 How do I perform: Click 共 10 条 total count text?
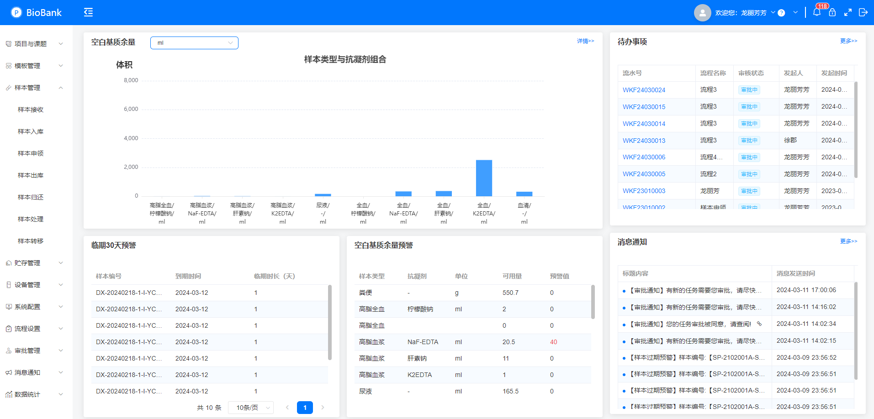click(209, 408)
